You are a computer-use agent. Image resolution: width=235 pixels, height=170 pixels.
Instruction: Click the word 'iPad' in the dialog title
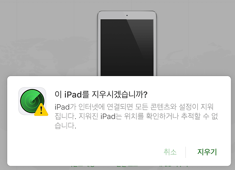pyautogui.click(x=73, y=95)
